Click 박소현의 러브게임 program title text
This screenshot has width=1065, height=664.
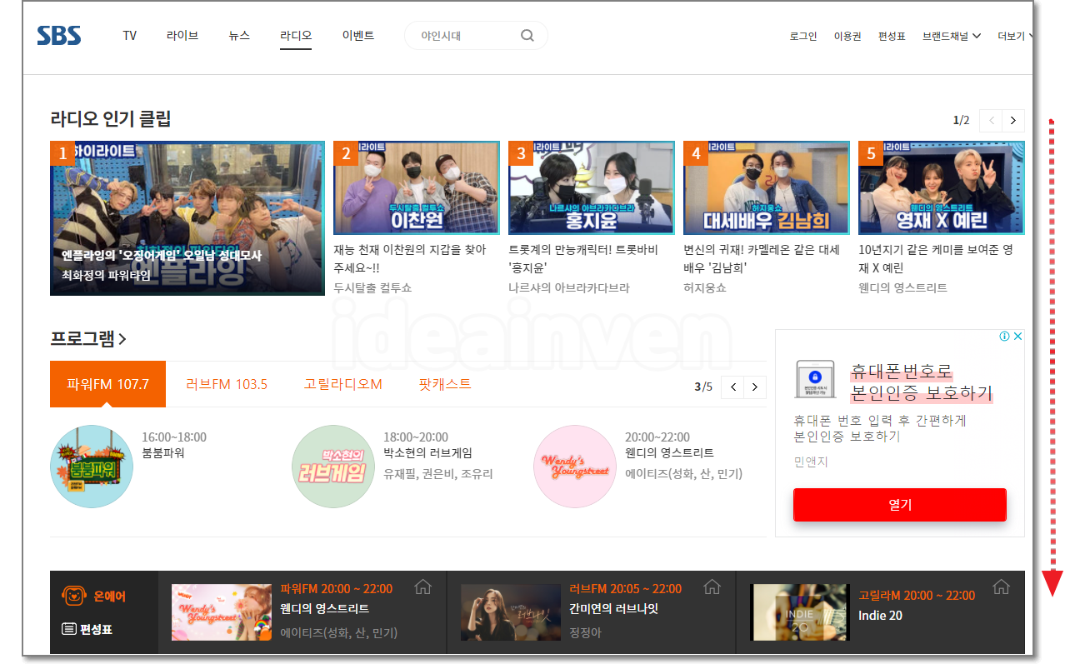tap(427, 453)
